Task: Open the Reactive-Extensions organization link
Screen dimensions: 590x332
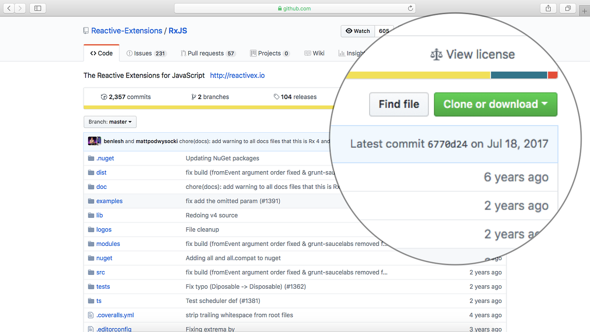Action: (x=126, y=30)
